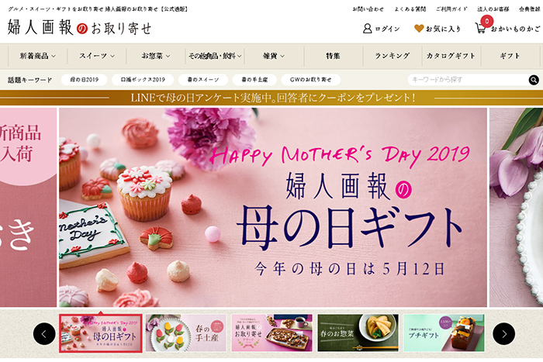Open favorites via the heart icon
The height and width of the screenshot is (362, 543).
point(419,29)
